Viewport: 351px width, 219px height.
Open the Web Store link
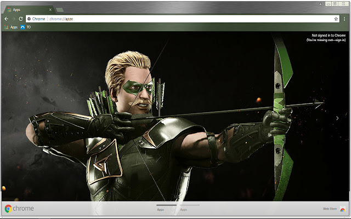330,209
